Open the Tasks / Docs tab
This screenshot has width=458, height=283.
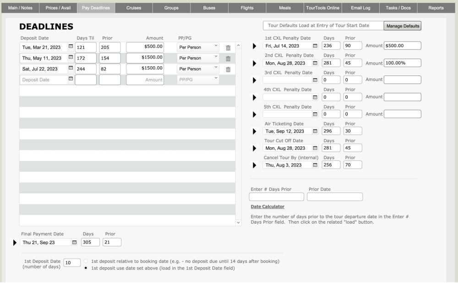398,8
